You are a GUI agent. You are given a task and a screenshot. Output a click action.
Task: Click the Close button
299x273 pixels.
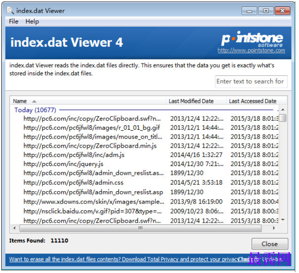(270, 244)
